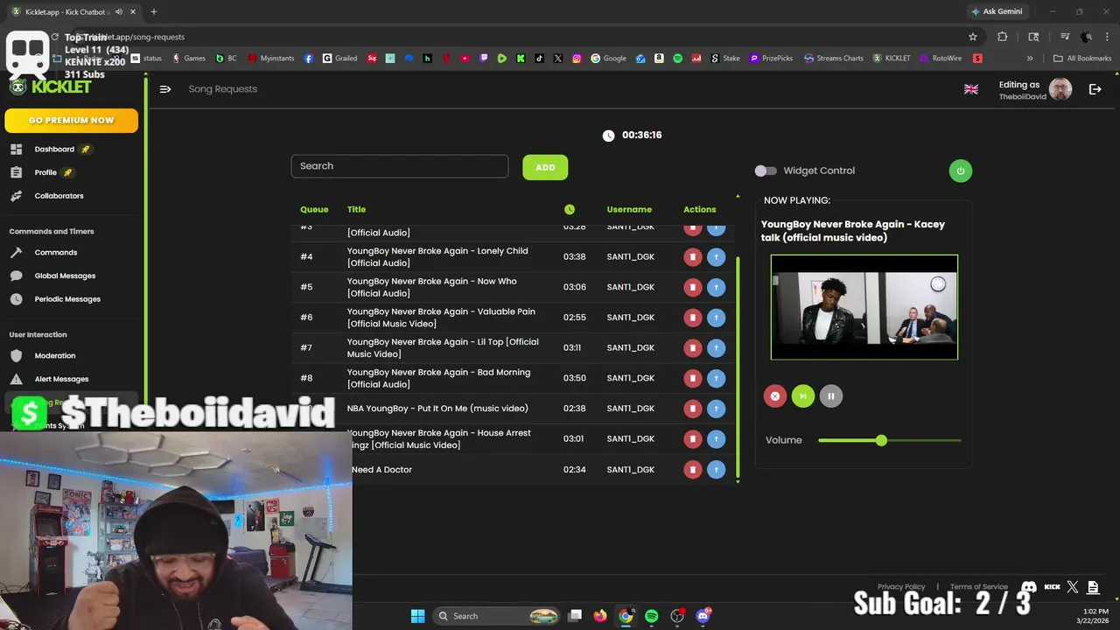Open the Streams Charts bookmark
The height and width of the screenshot is (630, 1120).
click(x=834, y=59)
